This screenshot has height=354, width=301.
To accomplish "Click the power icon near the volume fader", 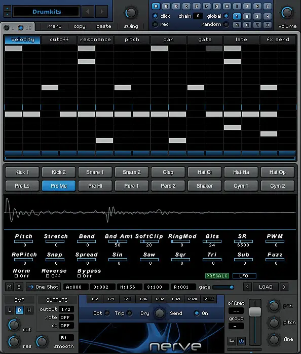I will pyautogui.click(x=241, y=341).
